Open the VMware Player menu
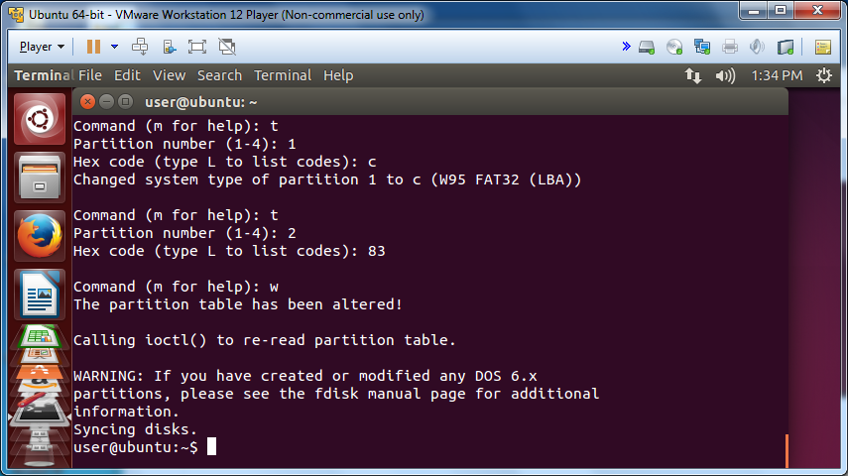The width and height of the screenshot is (848, 476). 42,47
